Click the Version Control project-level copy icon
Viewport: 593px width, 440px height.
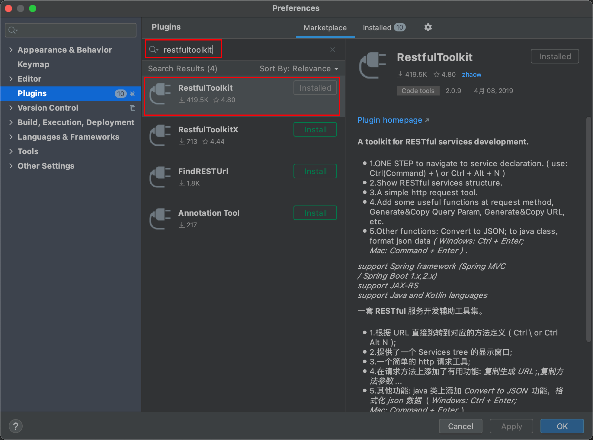(133, 108)
